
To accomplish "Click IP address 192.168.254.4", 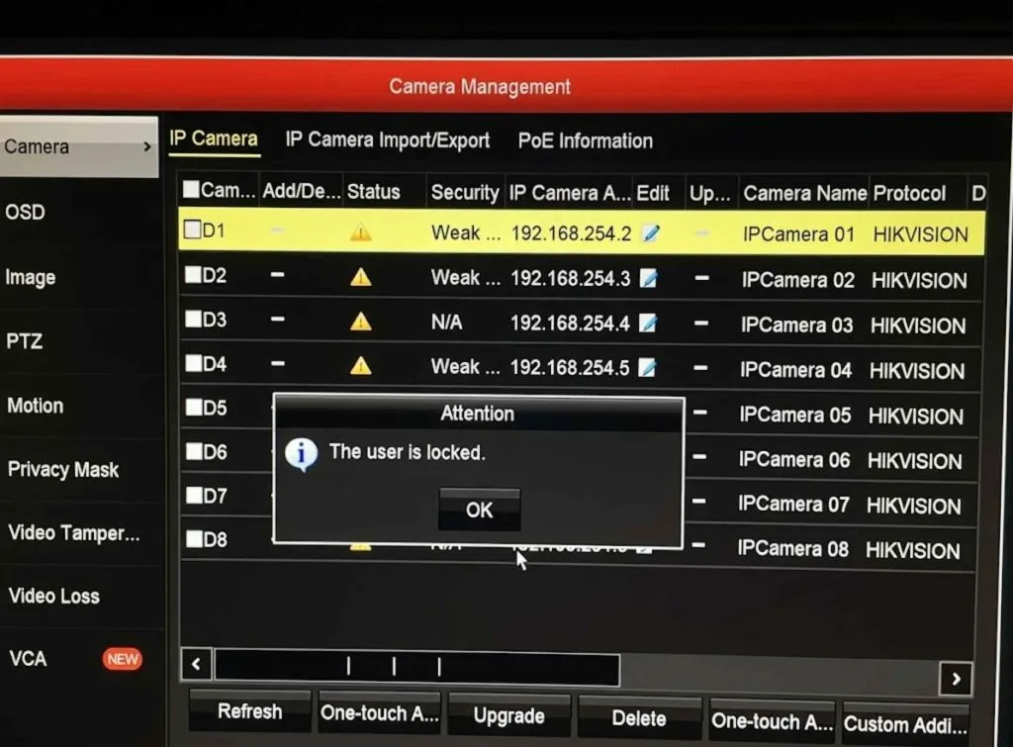I will click(570, 324).
